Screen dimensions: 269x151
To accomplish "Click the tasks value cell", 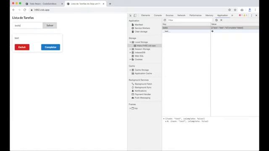I will (x=235, y=28).
